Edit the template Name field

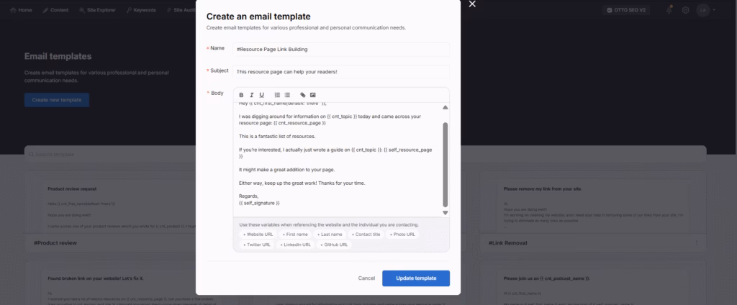point(341,49)
